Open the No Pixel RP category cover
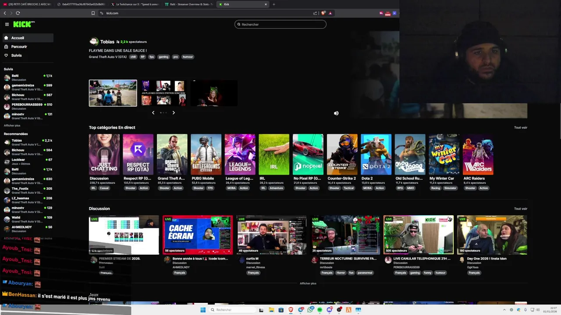 tap(308, 154)
